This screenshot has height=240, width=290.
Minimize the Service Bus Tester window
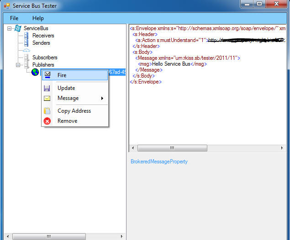247,4
